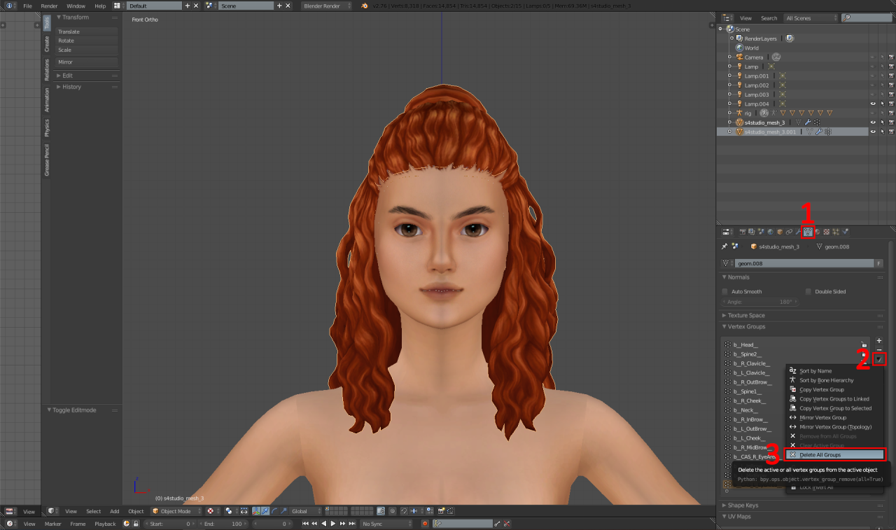Choose Copy Vertex Groups to Linked

pos(834,399)
